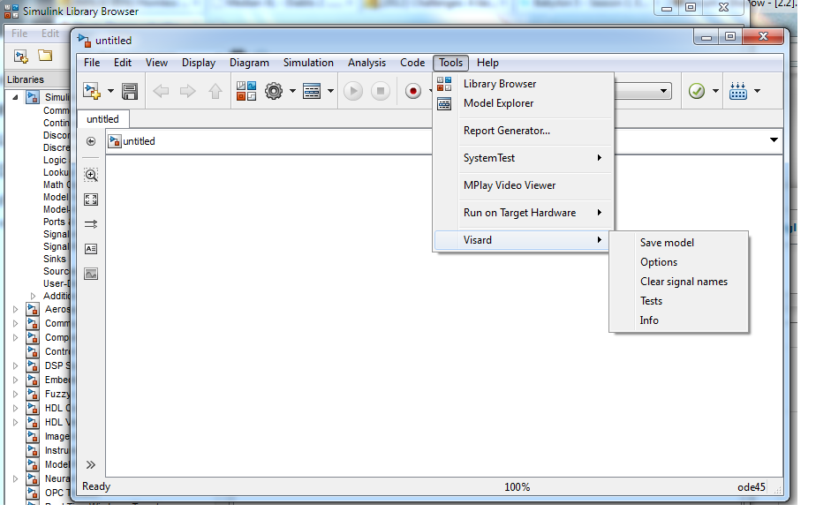Expand the palette using double chevron
This screenshot has height=512, width=816.
point(90,464)
